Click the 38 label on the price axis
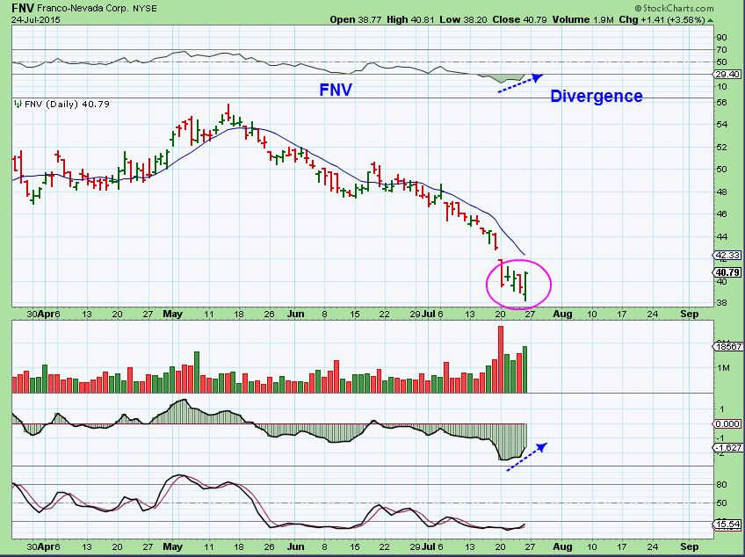This screenshot has height=557, width=745. point(722,303)
